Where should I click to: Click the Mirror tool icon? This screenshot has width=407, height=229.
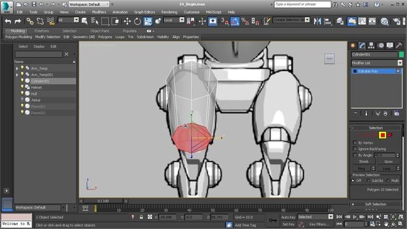coord(317,21)
